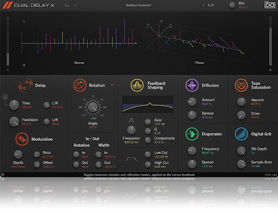Click the Modulation Rate knob
The width and height of the screenshot is (278, 214).
tap(37, 154)
